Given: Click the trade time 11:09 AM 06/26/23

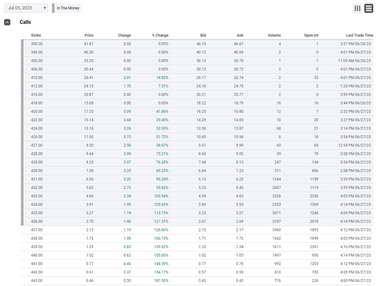Looking at the screenshot, I should coord(354,61).
